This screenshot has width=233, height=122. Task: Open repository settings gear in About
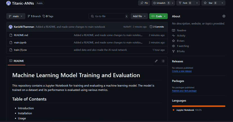[x=224, y=16]
